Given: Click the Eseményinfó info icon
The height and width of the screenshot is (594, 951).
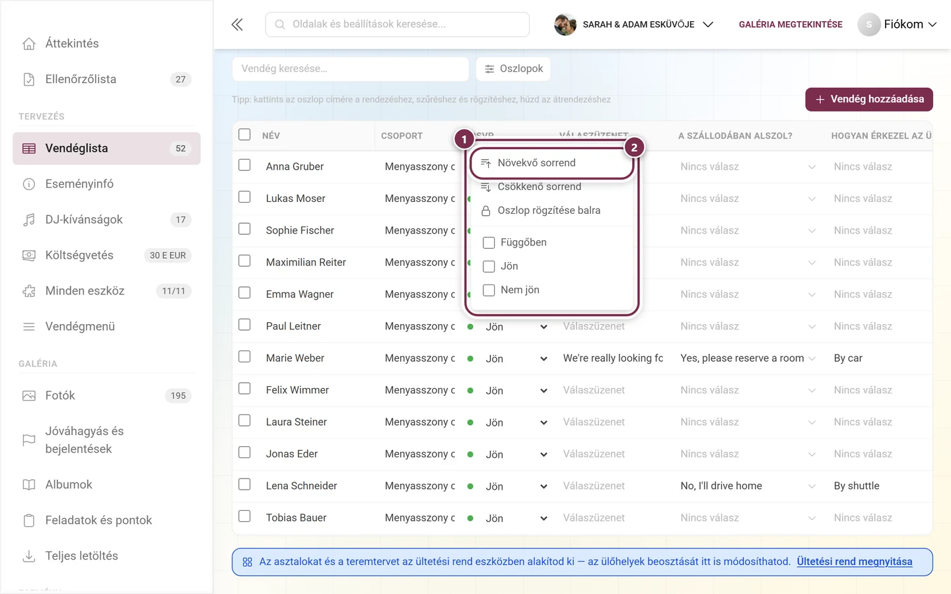Looking at the screenshot, I should 29,184.
